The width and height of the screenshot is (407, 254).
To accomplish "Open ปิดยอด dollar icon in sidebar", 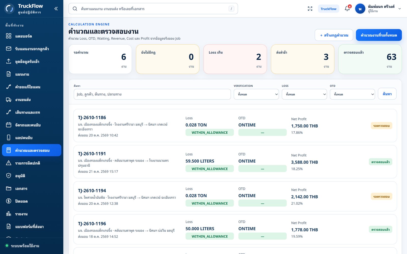I will (x=9, y=201).
